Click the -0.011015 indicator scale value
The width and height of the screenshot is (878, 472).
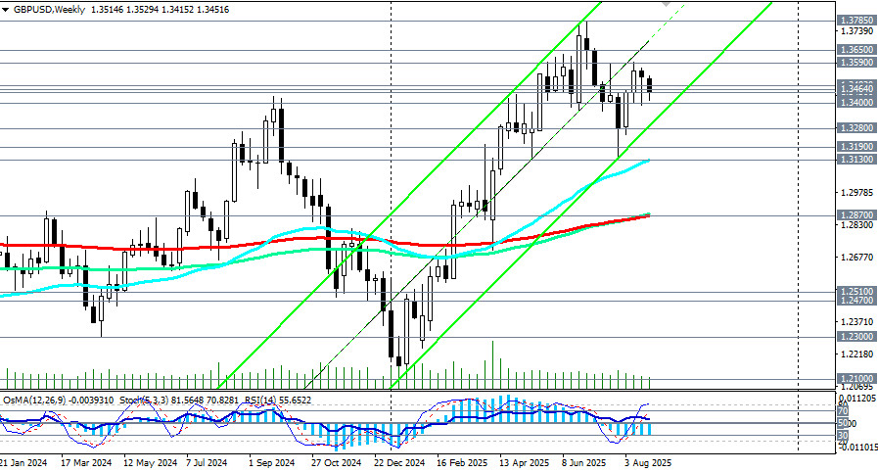pos(857,447)
